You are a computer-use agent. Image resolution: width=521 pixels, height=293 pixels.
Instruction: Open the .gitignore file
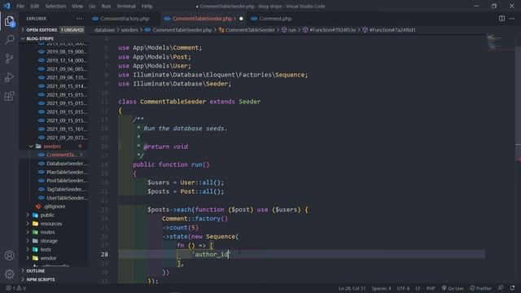click(55, 207)
